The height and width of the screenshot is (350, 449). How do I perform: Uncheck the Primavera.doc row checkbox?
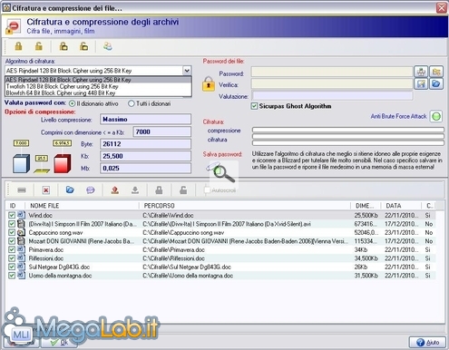pyautogui.click(x=12, y=249)
